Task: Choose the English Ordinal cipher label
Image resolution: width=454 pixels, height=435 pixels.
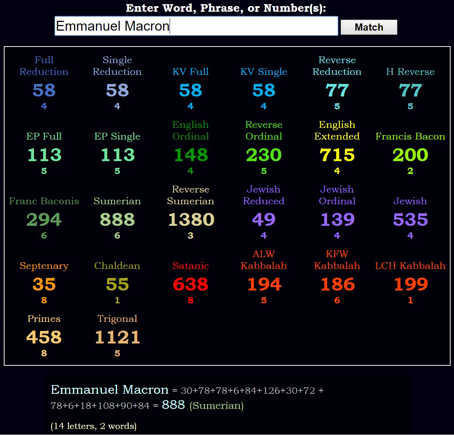Action: tap(190, 130)
